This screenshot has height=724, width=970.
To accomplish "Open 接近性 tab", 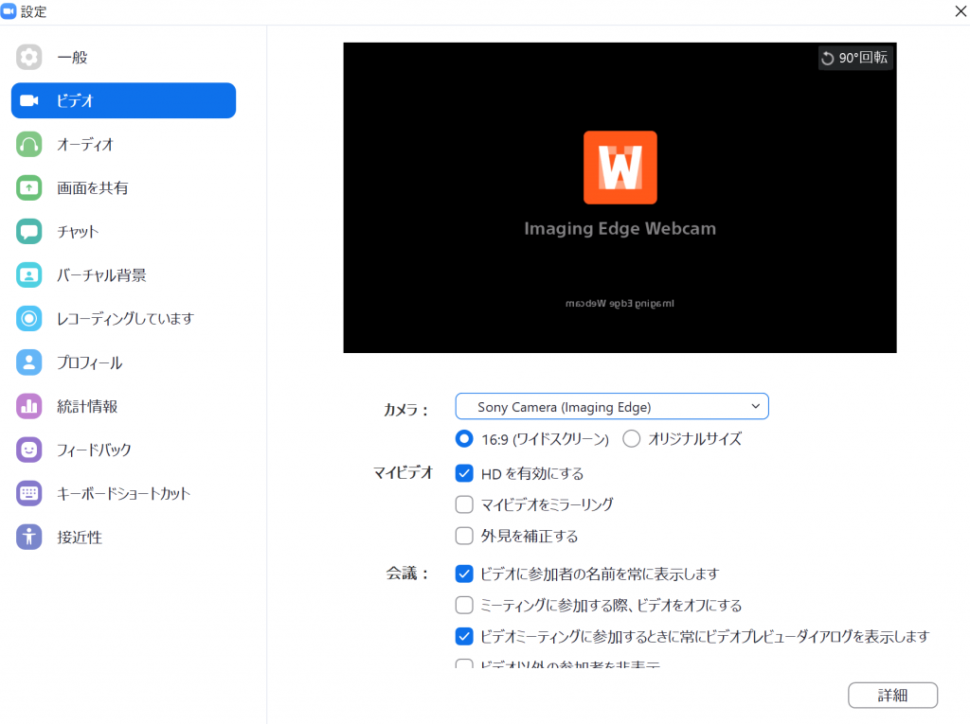I will 124,537.
